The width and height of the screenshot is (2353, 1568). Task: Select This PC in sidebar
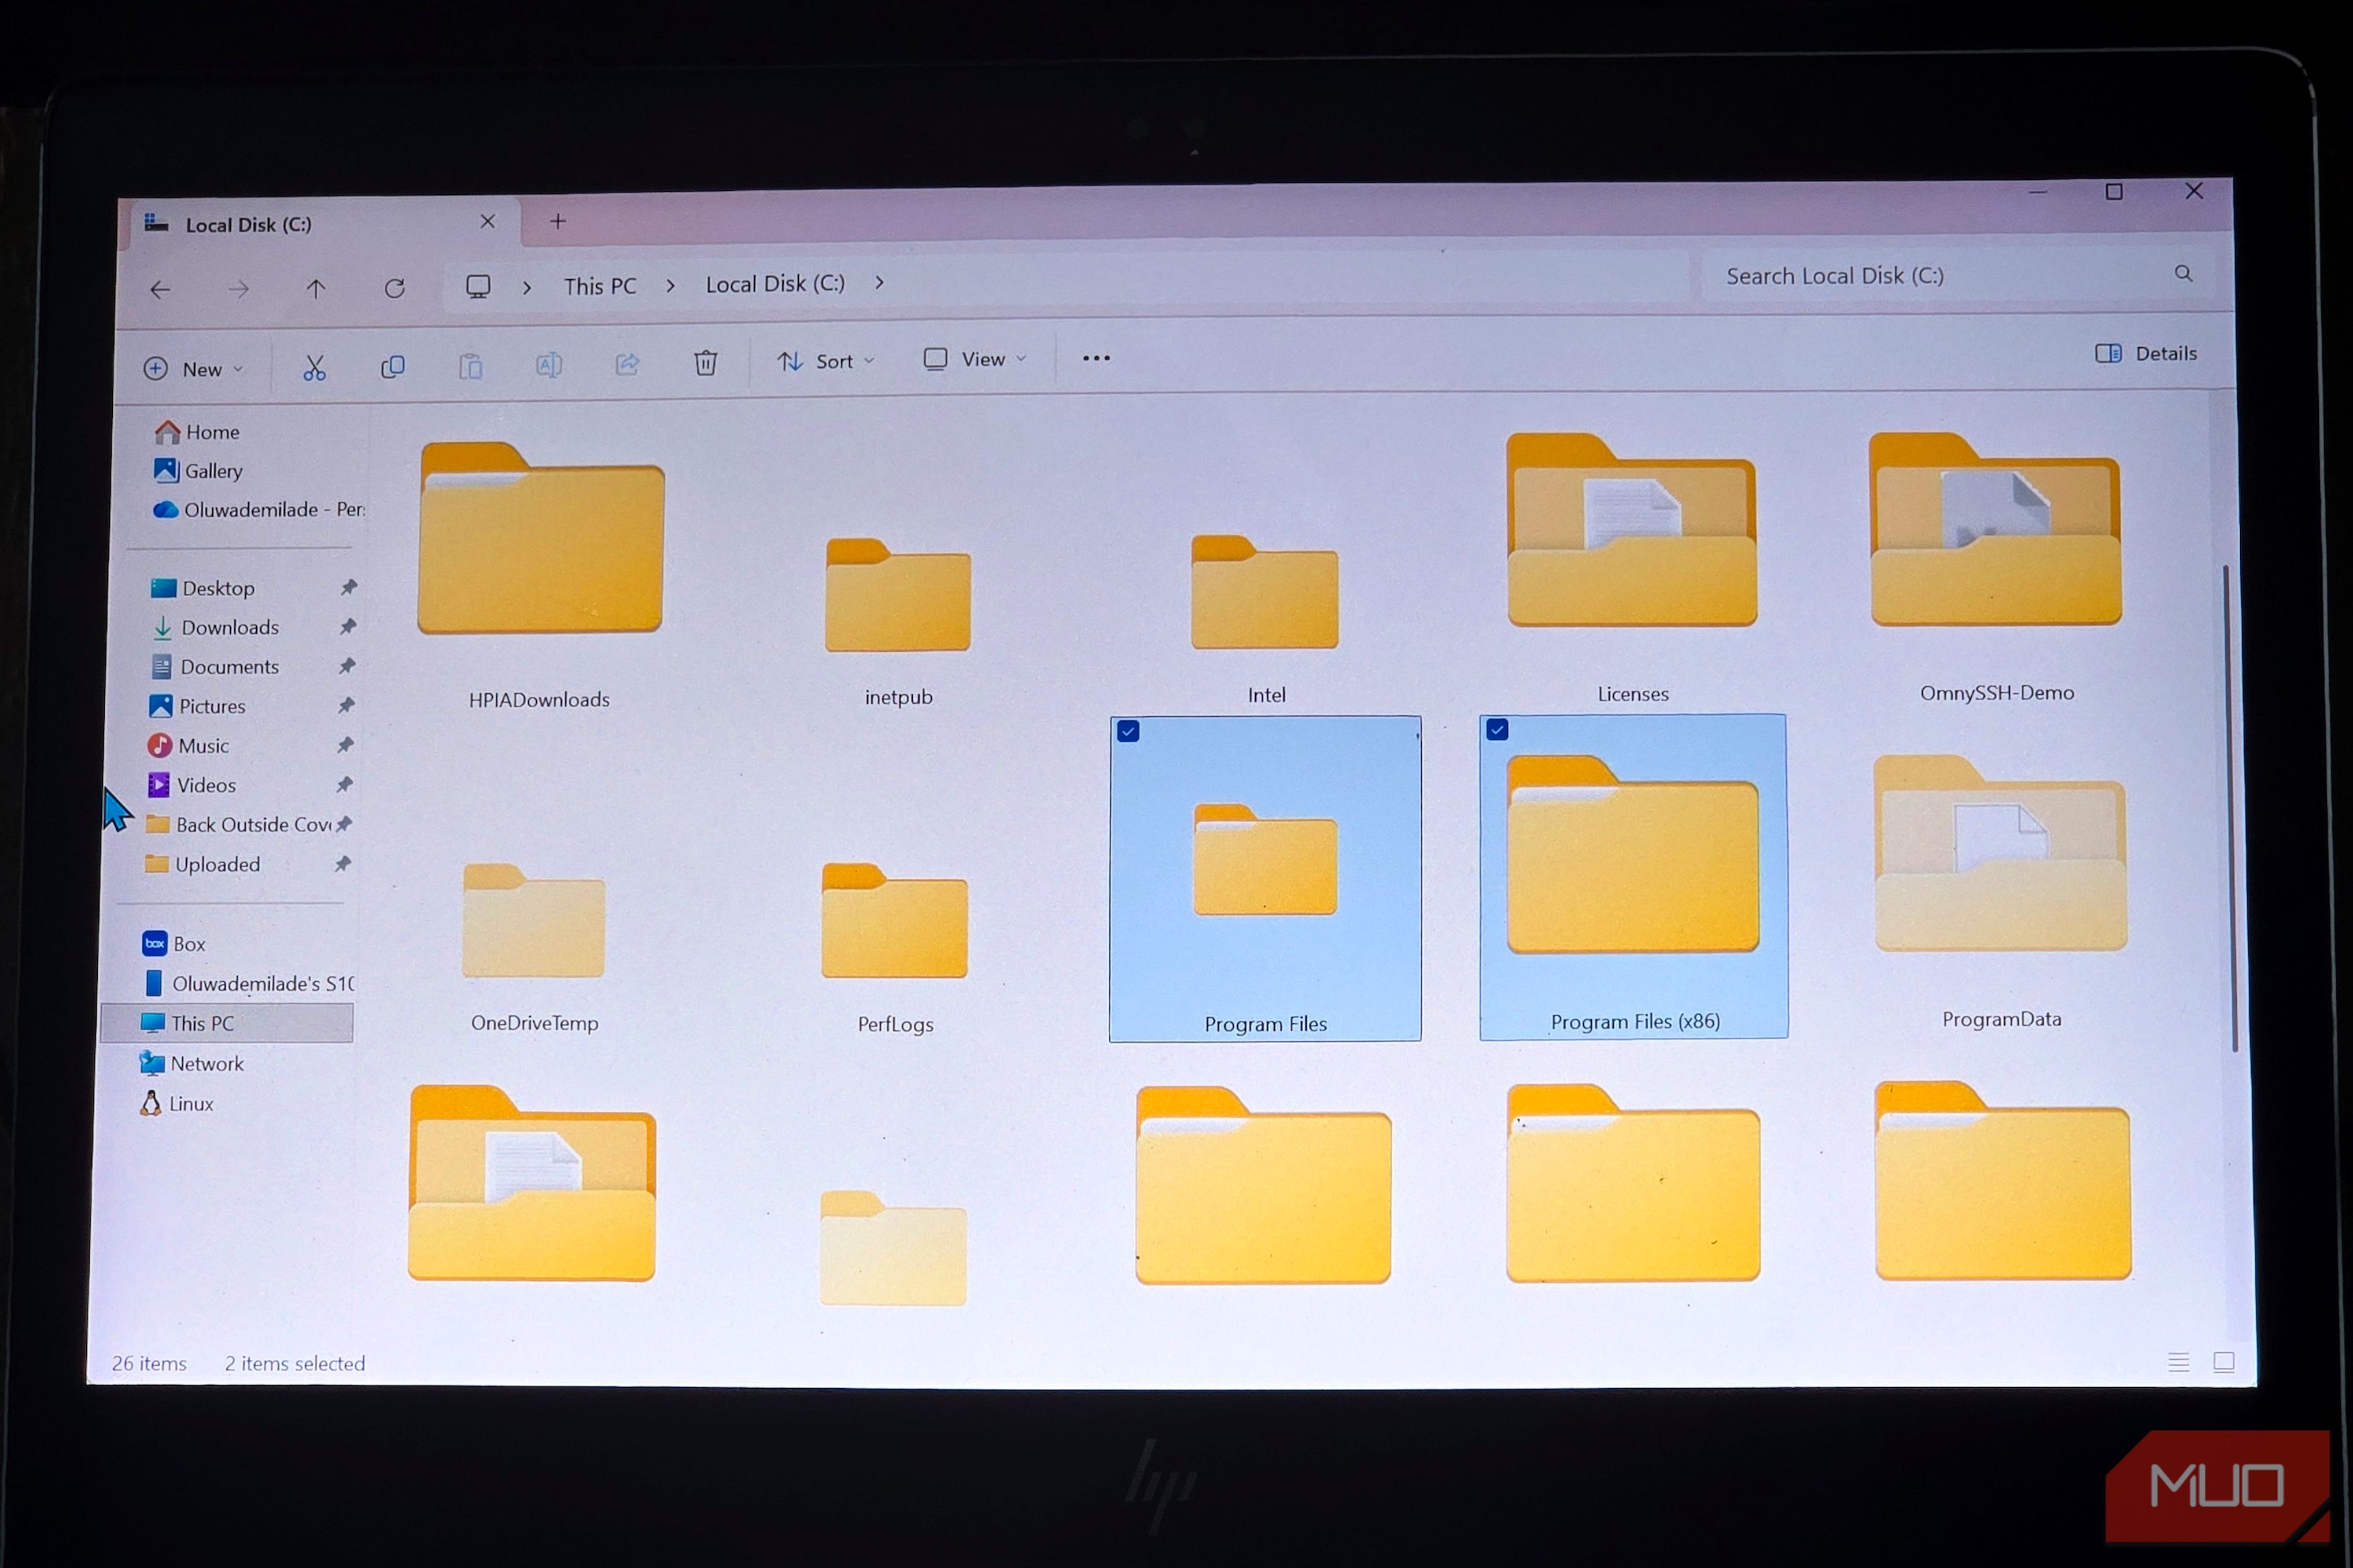(x=227, y=1023)
